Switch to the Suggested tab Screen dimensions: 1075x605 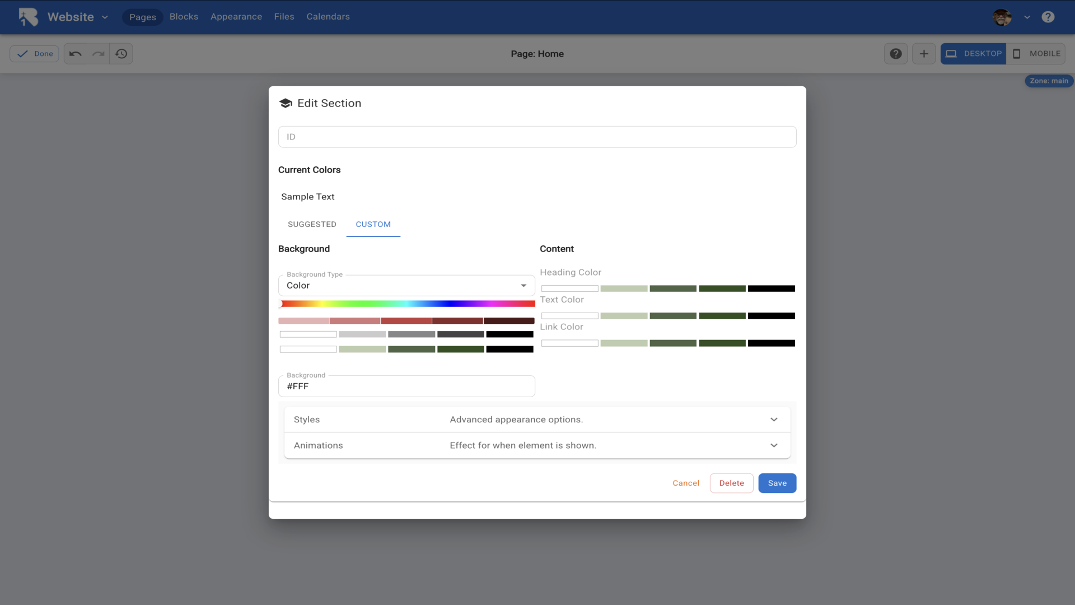pyautogui.click(x=312, y=224)
